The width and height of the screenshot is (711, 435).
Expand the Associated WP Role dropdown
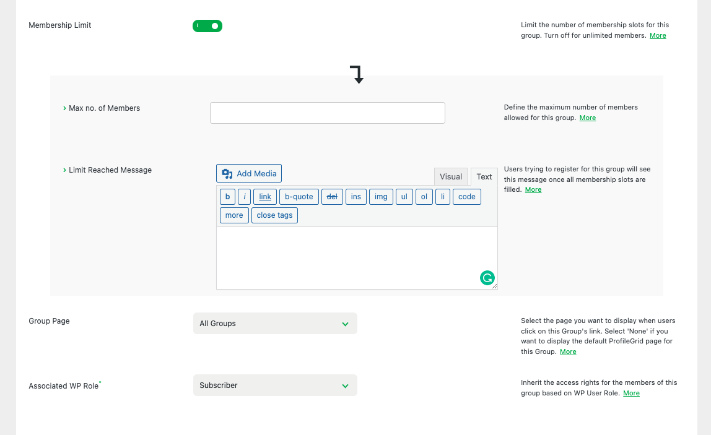tap(275, 385)
